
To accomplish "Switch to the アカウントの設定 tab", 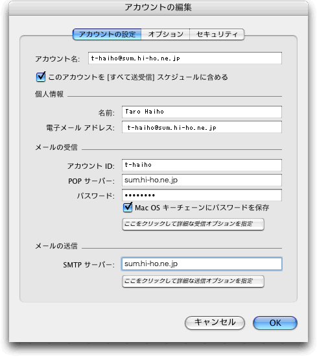I will tap(107, 34).
